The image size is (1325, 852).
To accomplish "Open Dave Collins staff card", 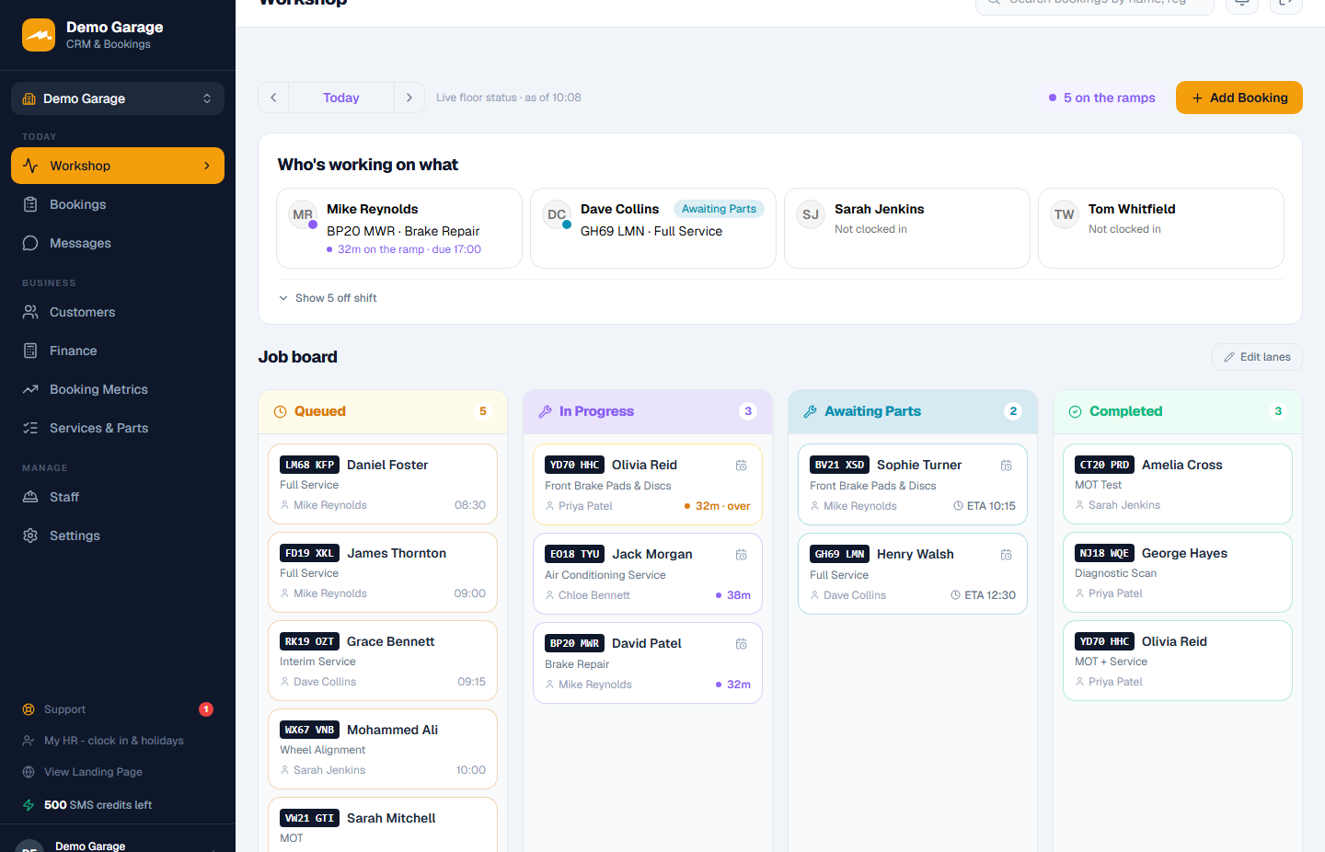I will point(653,228).
